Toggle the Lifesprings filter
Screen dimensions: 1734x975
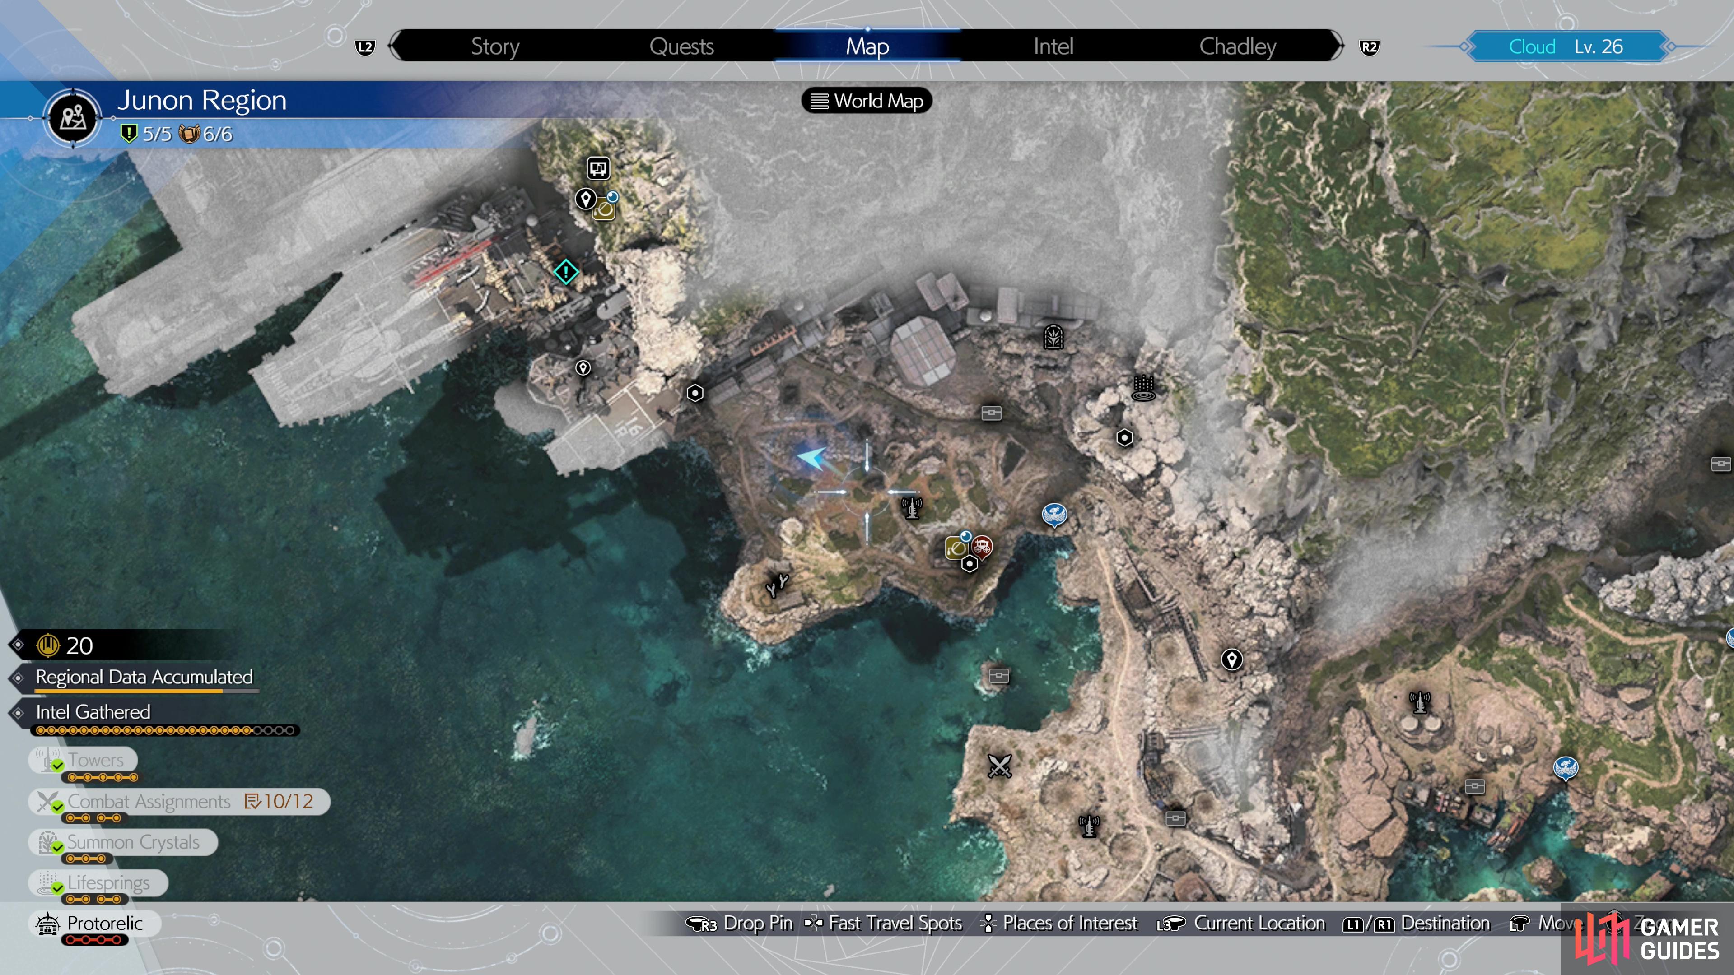98,883
